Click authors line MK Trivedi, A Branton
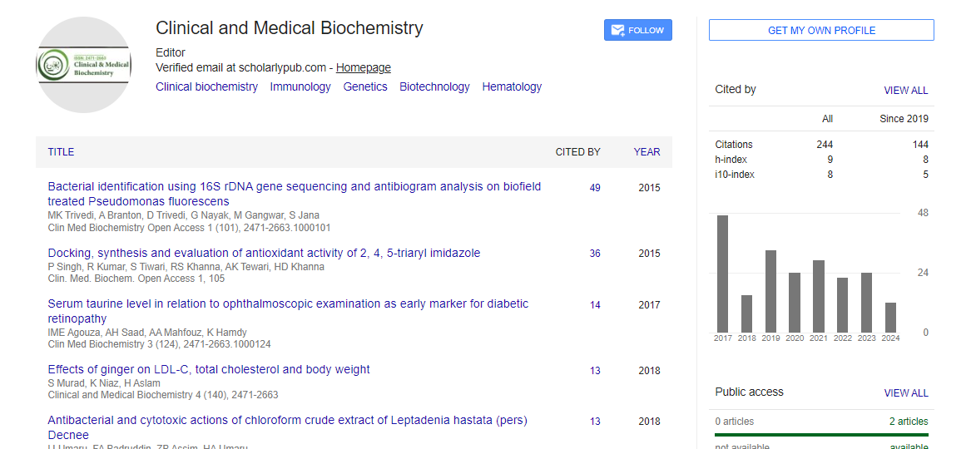Viewport: 976px width, 449px height. click(184, 215)
